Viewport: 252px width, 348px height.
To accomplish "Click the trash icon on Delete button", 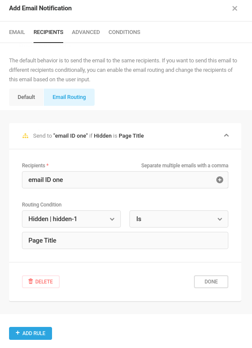I will click(31, 281).
